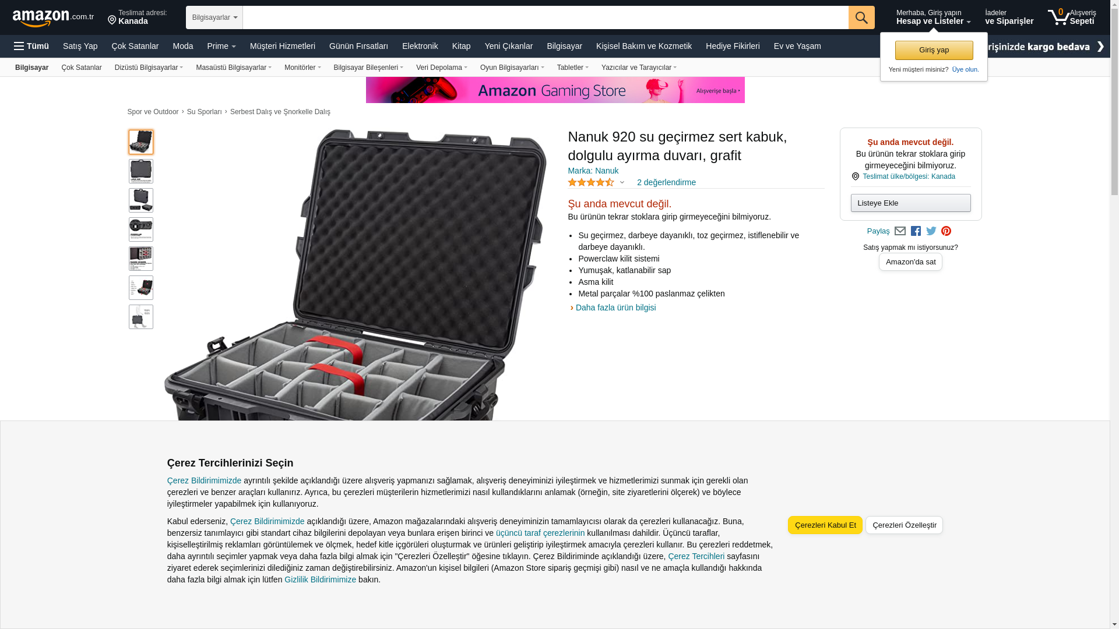
Task: Select the Kitap navigation item
Action: coord(461,46)
